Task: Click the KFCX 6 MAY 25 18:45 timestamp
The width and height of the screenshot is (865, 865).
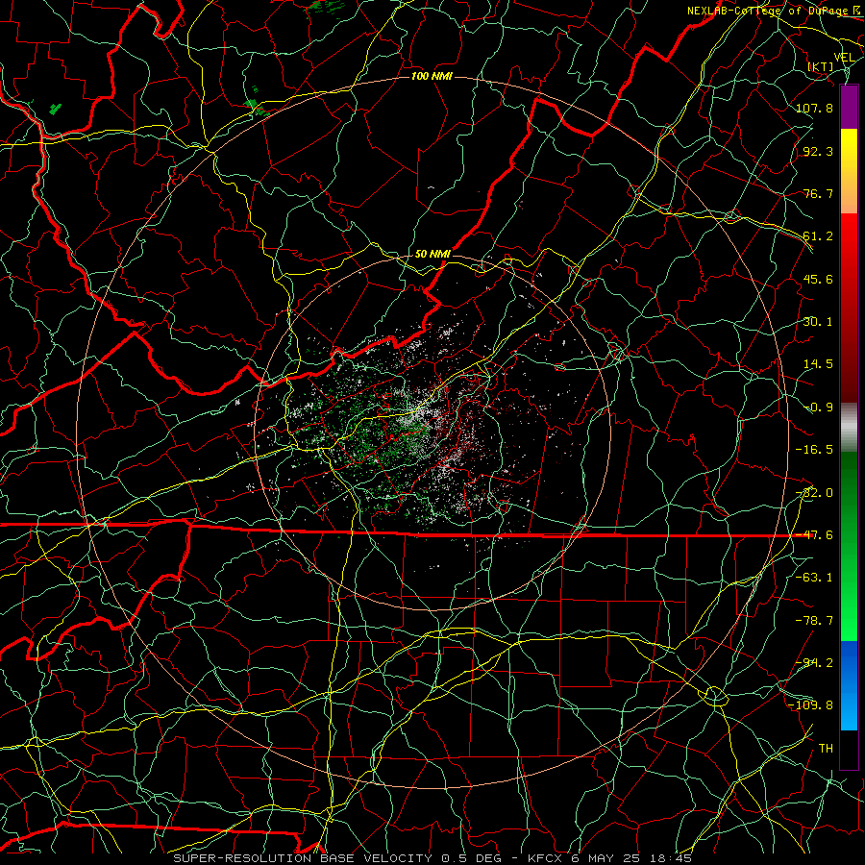Action: [610, 858]
